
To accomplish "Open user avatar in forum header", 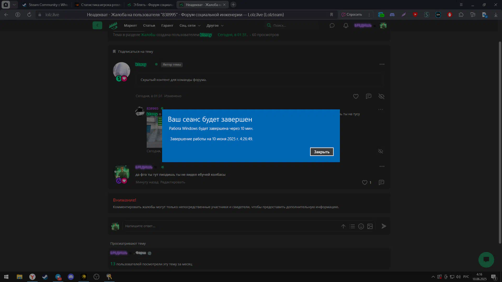I will click(383, 25).
